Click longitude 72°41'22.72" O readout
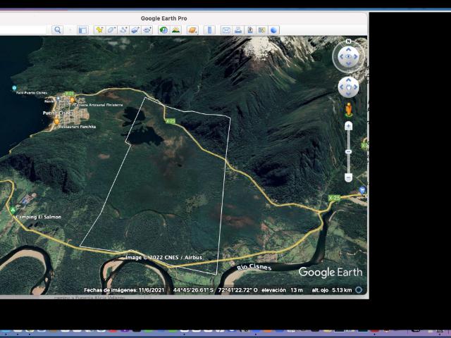Screen dimensions: 451x338 (238, 290)
